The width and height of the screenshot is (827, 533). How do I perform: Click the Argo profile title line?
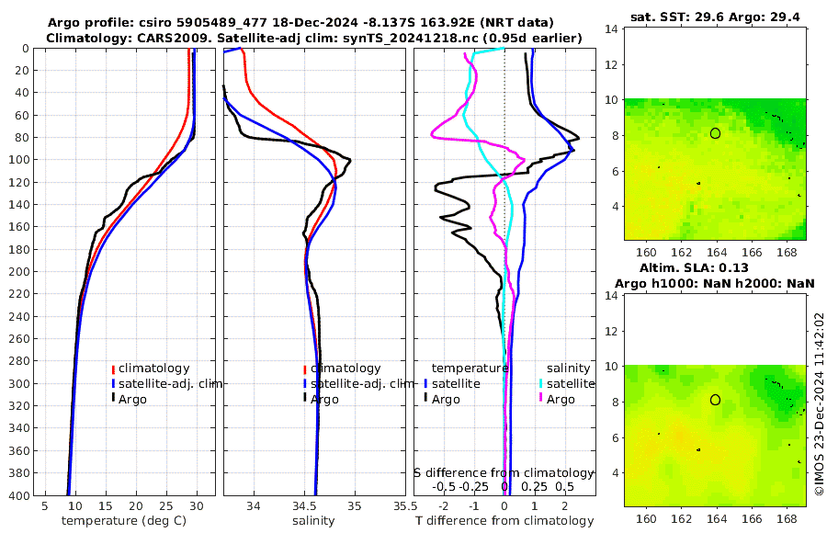click(x=300, y=23)
